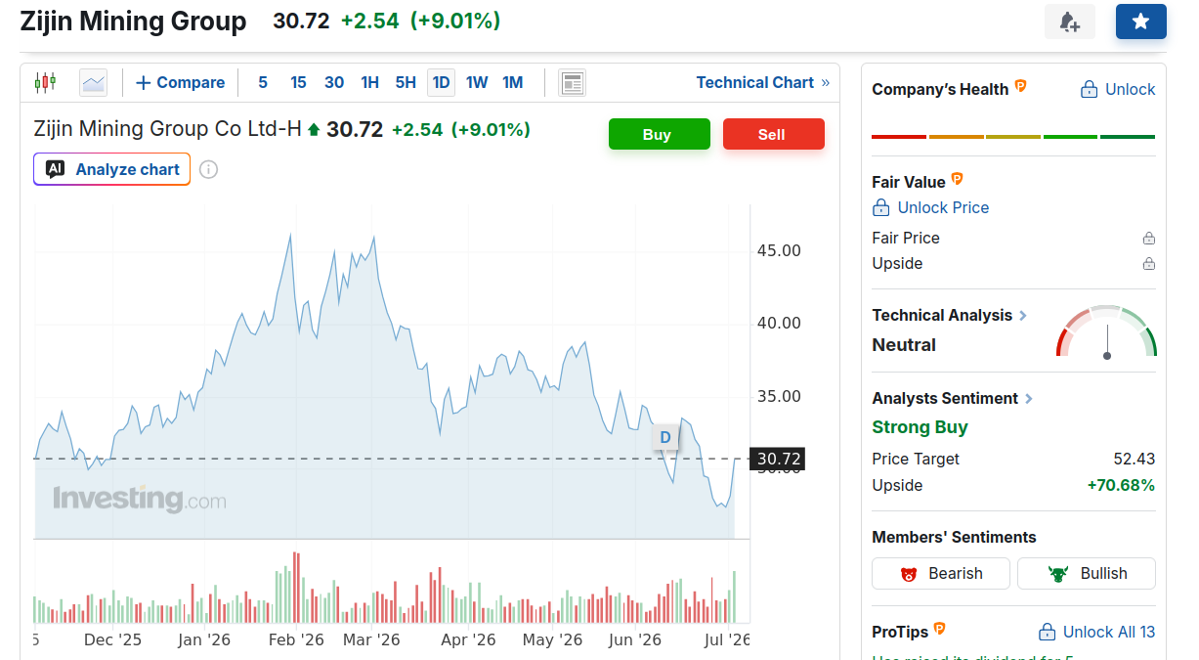This screenshot has height=660, width=1199.
Task: Open the news overlay icon on chart toolbar
Action: [572, 83]
